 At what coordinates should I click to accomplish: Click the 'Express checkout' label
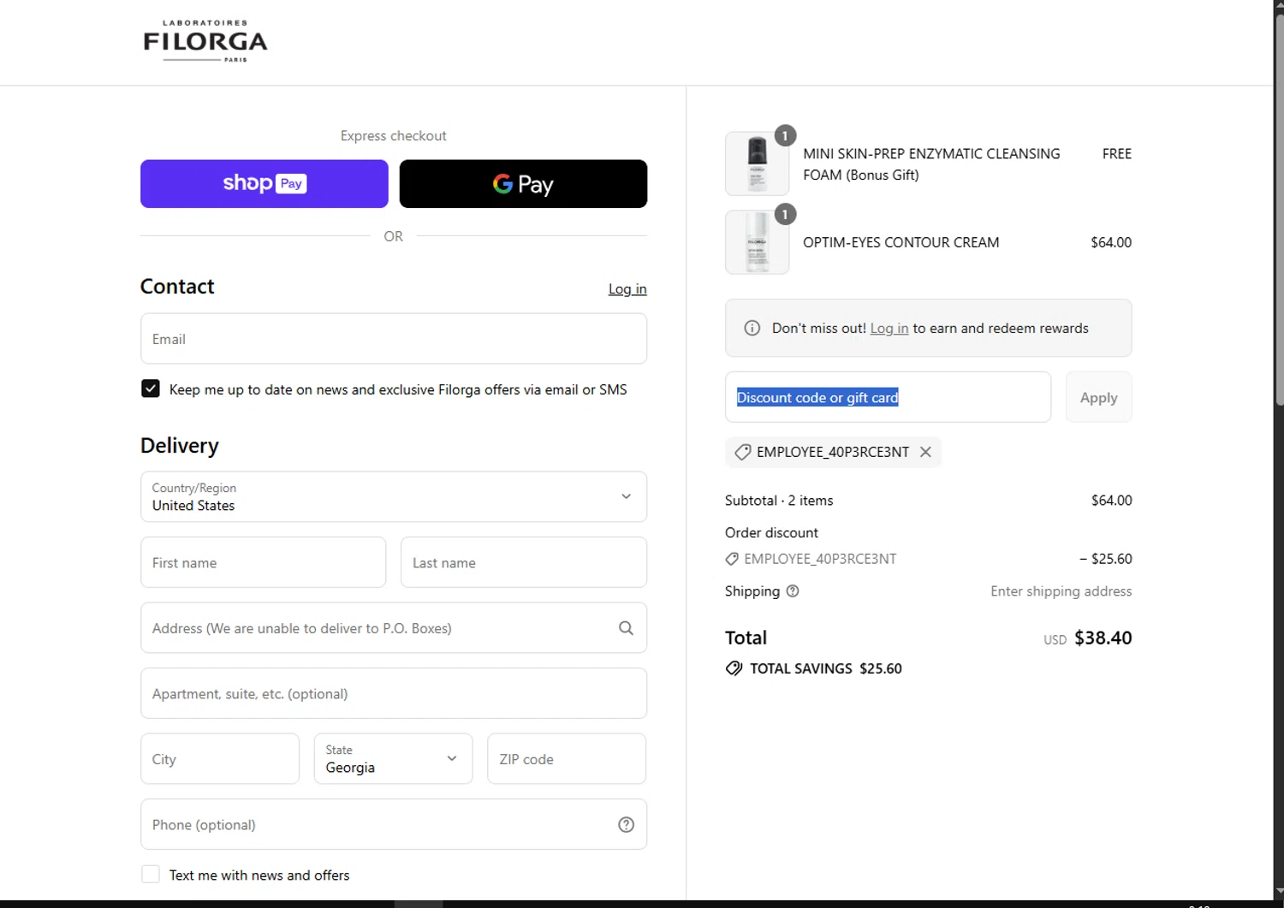394,136
